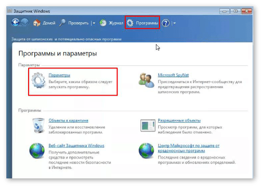This screenshot has width=262, height=187.
Task: Click the Программы gear toolbar icon
Action: [130, 23]
